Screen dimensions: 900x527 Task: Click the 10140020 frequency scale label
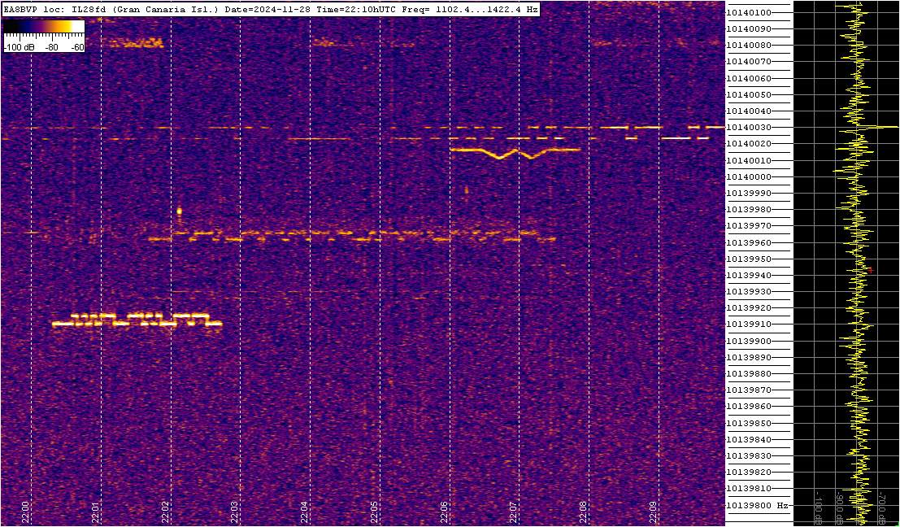click(749, 144)
